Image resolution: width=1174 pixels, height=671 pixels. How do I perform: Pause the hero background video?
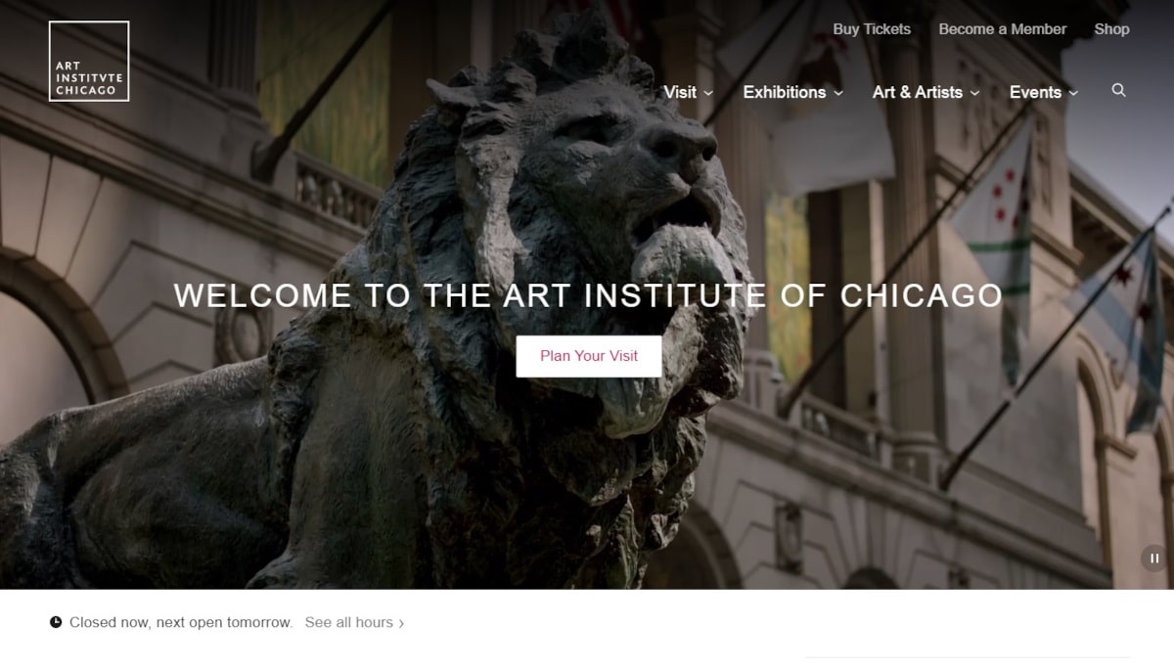pyautogui.click(x=1154, y=558)
